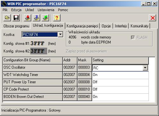Click the Configuration Bit Group (Name) column header
159x116 pixels.
(33, 60)
